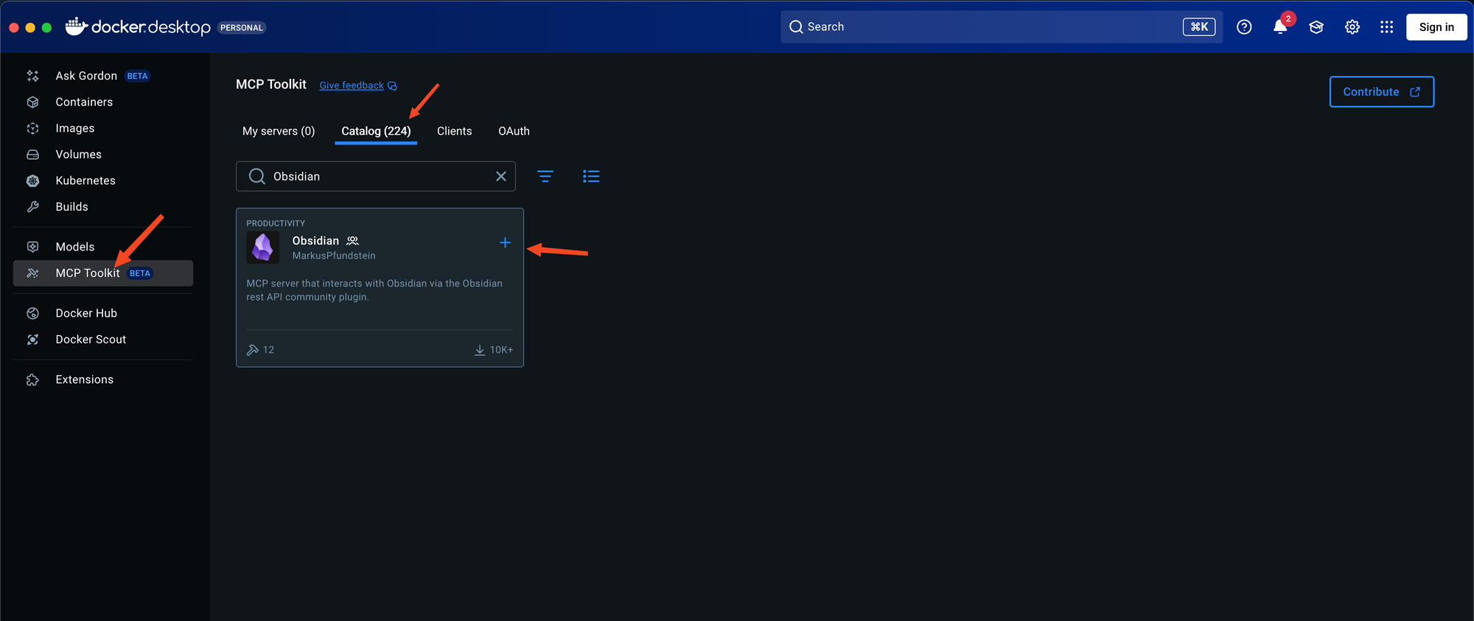Open Containers in the sidebar

[x=84, y=102]
